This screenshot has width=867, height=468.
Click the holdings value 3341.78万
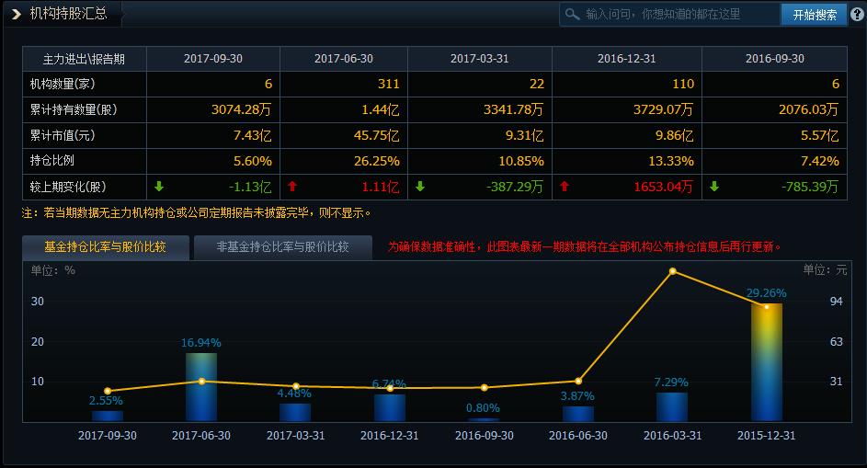(x=514, y=109)
